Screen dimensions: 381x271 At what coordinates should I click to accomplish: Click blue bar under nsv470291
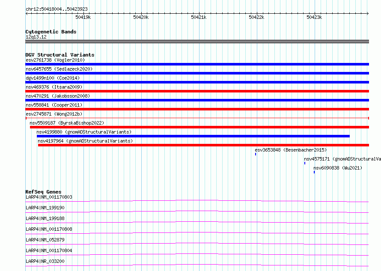(x=197, y=100)
